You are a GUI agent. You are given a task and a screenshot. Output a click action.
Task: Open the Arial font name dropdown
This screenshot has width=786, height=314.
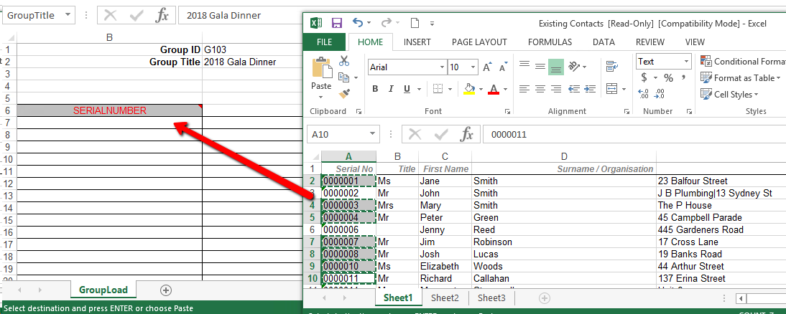coord(440,67)
